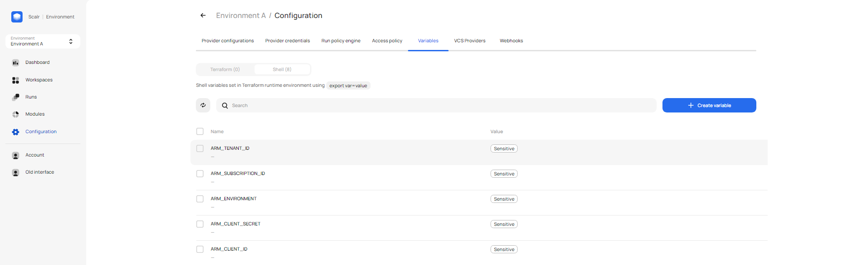The image size is (866, 265).
Task: Open Runs from the sidebar
Action: (31, 97)
